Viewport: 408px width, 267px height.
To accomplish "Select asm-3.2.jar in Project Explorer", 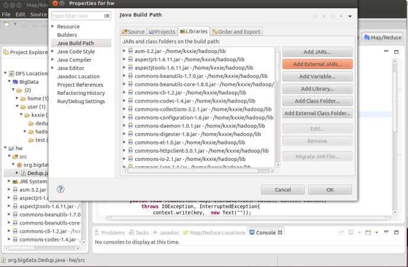I will (x=33, y=190).
